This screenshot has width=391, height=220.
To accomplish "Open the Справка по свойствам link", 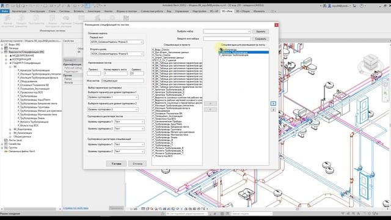I will 76,208.
